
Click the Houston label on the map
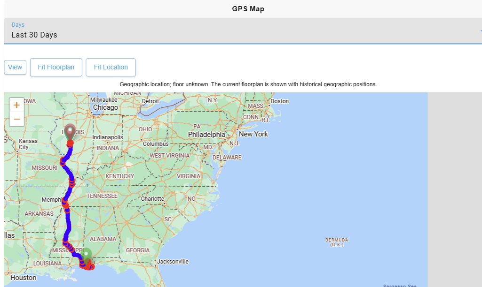coord(24,278)
